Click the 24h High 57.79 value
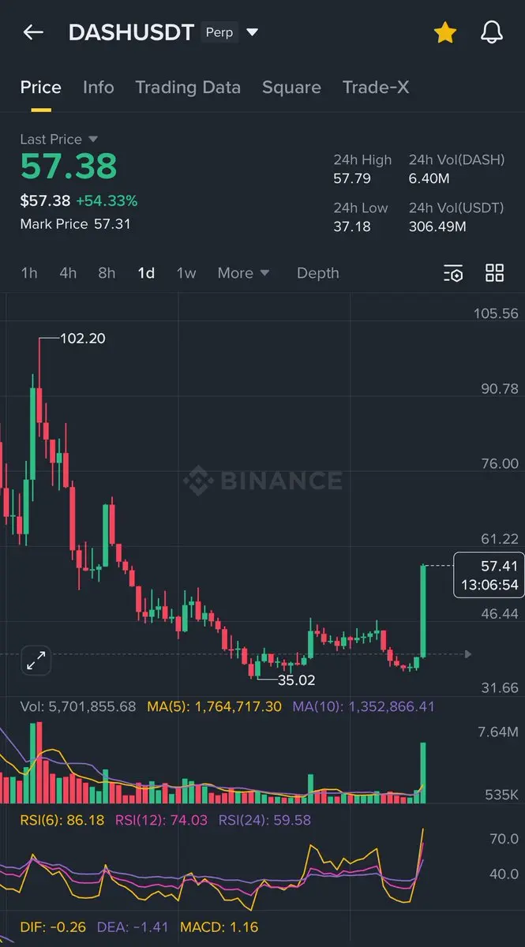The width and height of the screenshot is (525, 947). coord(352,179)
